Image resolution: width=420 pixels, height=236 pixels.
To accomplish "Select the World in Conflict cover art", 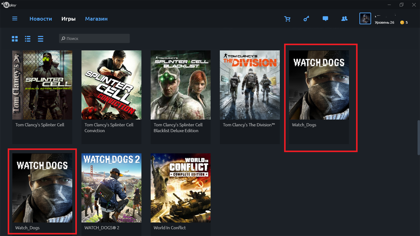I will [x=181, y=188].
